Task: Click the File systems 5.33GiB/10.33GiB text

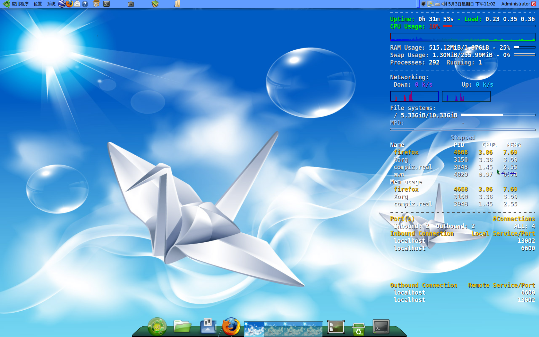Action: [429, 116]
